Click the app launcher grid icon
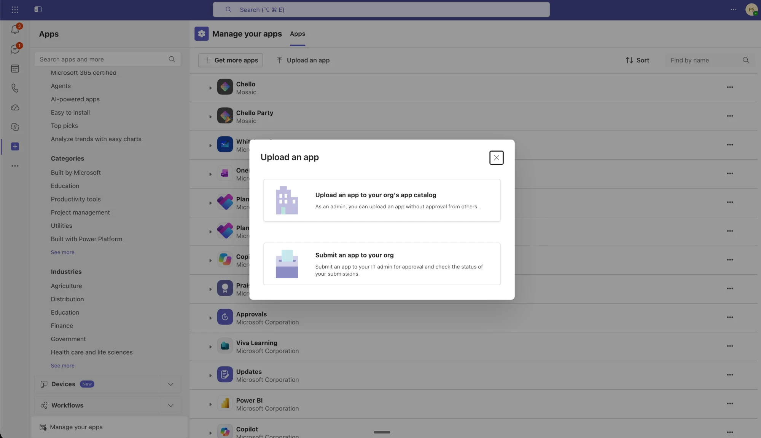The width and height of the screenshot is (761, 438). click(x=15, y=10)
